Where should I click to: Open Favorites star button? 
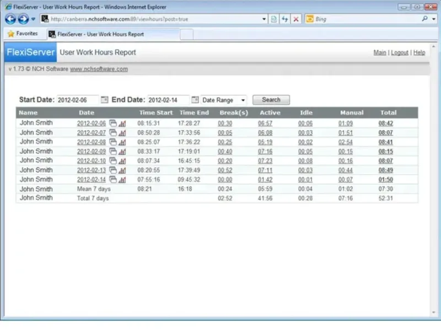coord(24,34)
